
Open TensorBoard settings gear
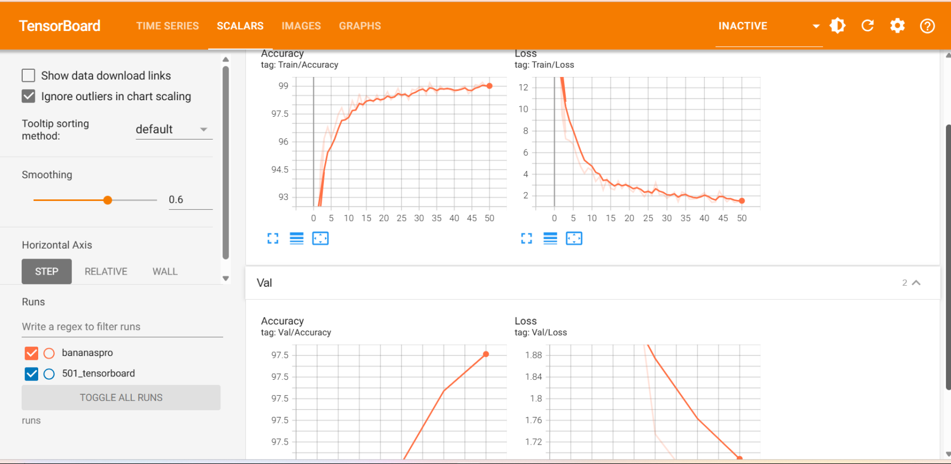897,25
